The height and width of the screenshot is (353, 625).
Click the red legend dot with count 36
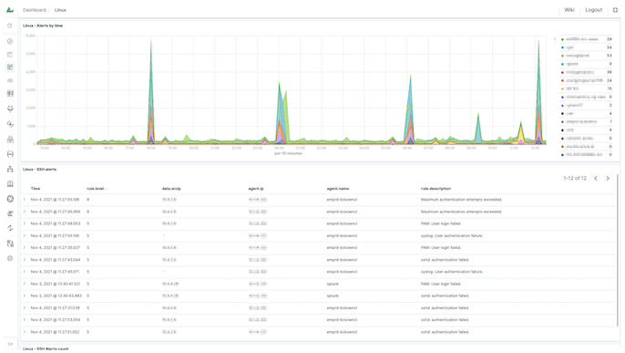tap(562, 72)
